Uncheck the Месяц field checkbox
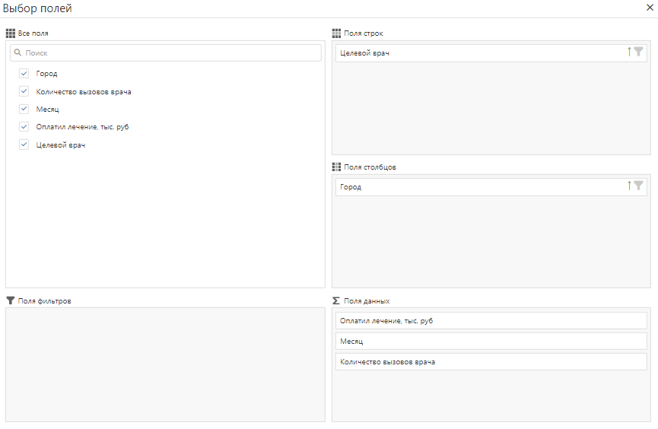The image size is (658, 429). [24, 109]
